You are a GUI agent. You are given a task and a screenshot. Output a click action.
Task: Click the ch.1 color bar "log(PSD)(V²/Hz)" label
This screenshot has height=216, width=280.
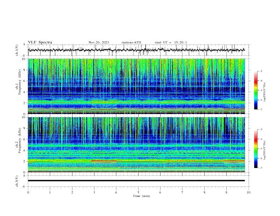point(265,92)
